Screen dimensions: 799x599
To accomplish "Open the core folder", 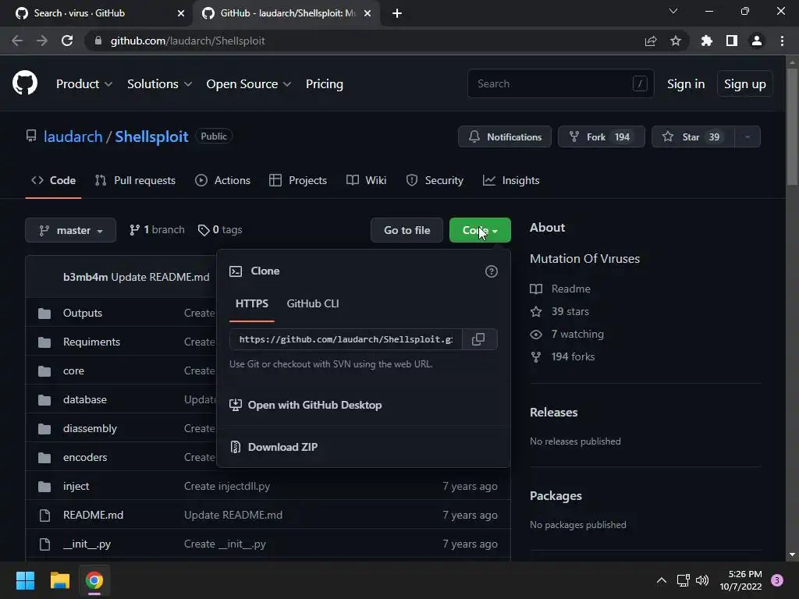I will (73, 370).
